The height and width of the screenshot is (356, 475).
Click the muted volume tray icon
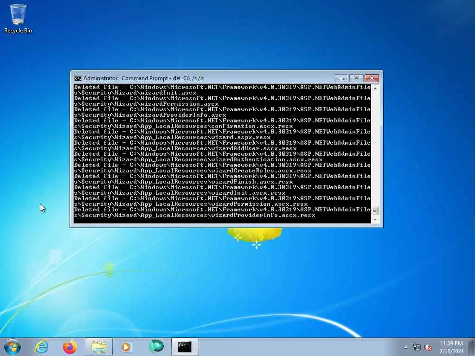click(x=428, y=348)
